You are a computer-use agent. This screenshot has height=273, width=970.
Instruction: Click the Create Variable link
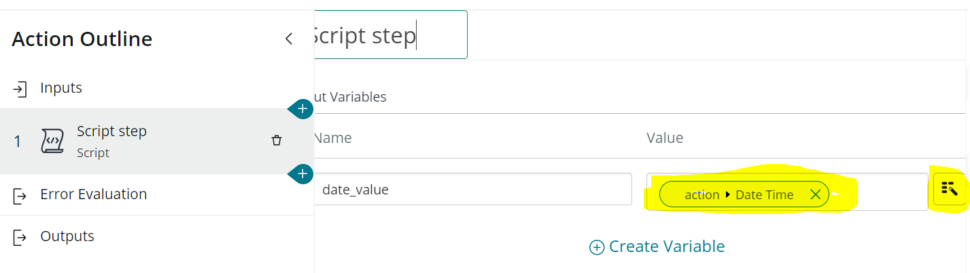657,247
